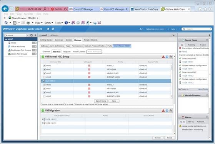
Task: Click the Uplink Port Groups icon
Action: click(9, 54)
